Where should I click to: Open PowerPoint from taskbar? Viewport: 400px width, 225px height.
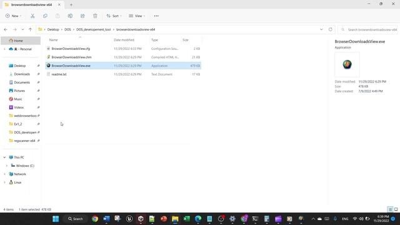[164, 219]
